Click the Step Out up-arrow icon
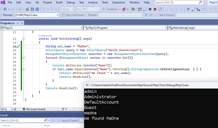The width and height of the screenshot is (218, 128). point(181,9)
